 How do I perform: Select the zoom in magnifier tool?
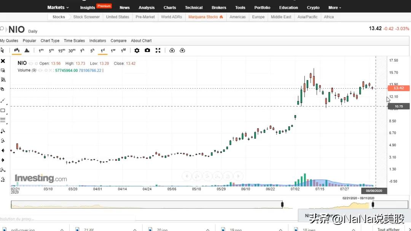[x=3, y=131]
